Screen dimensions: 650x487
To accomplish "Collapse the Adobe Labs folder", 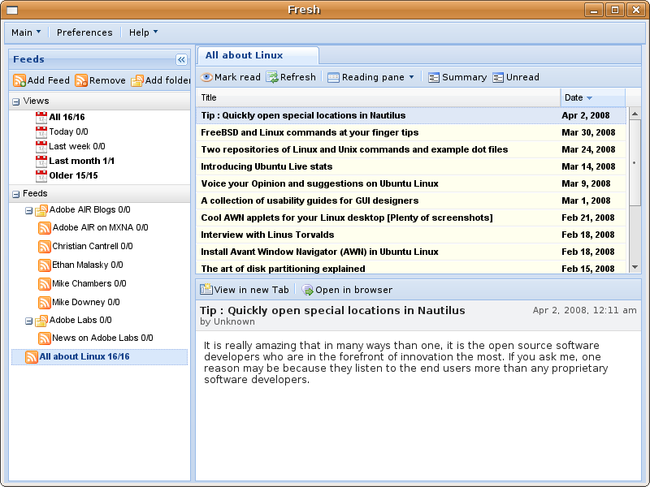I will tap(28, 321).
